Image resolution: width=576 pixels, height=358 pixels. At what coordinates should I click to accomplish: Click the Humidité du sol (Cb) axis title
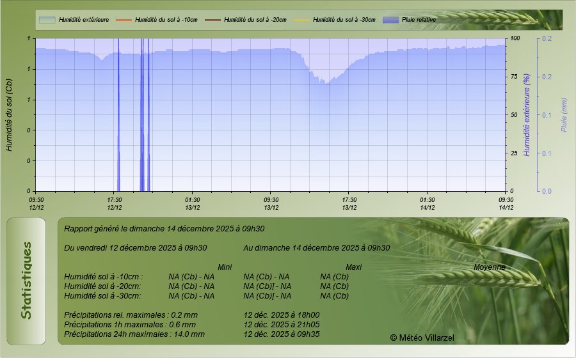click(x=9, y=114)
